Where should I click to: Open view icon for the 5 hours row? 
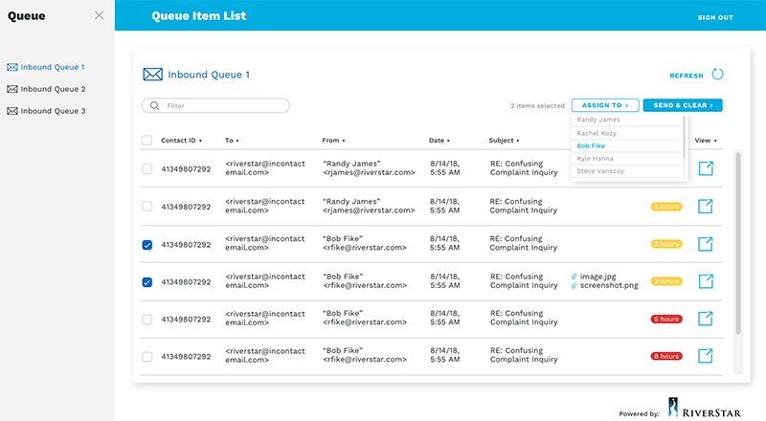point(706,318)
